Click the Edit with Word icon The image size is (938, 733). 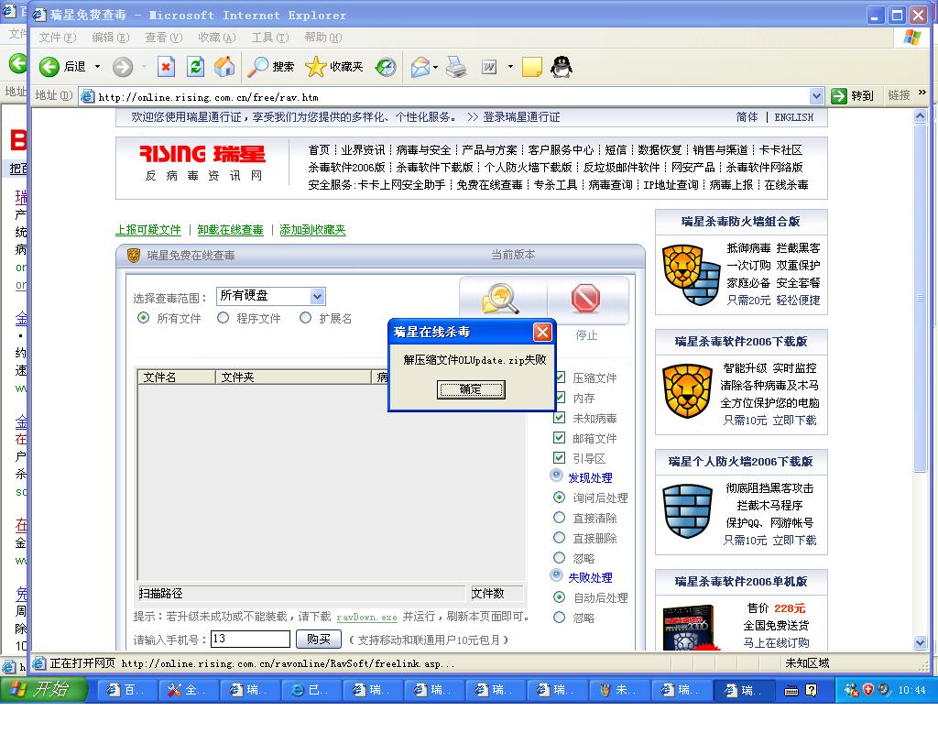click(489, 67)
